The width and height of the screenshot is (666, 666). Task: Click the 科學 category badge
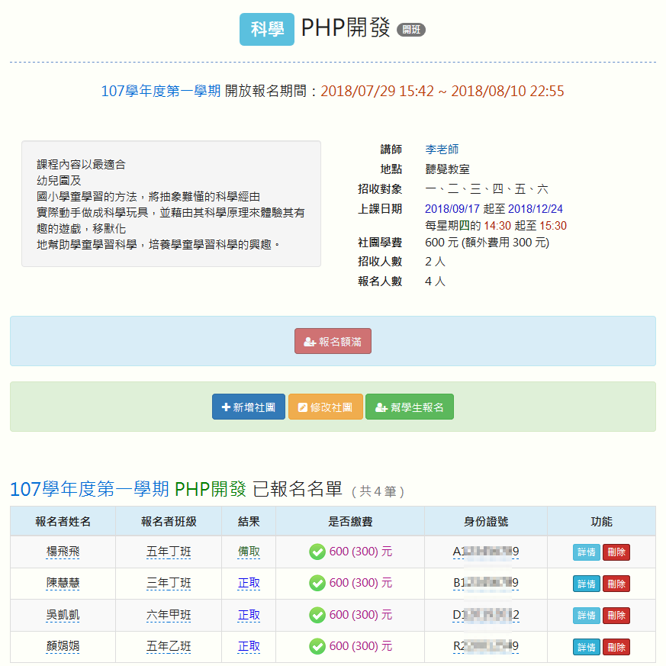tap(266, 30)
